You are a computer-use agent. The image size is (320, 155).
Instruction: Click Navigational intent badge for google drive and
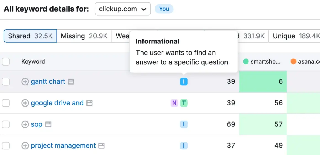[x=174, y=103]
